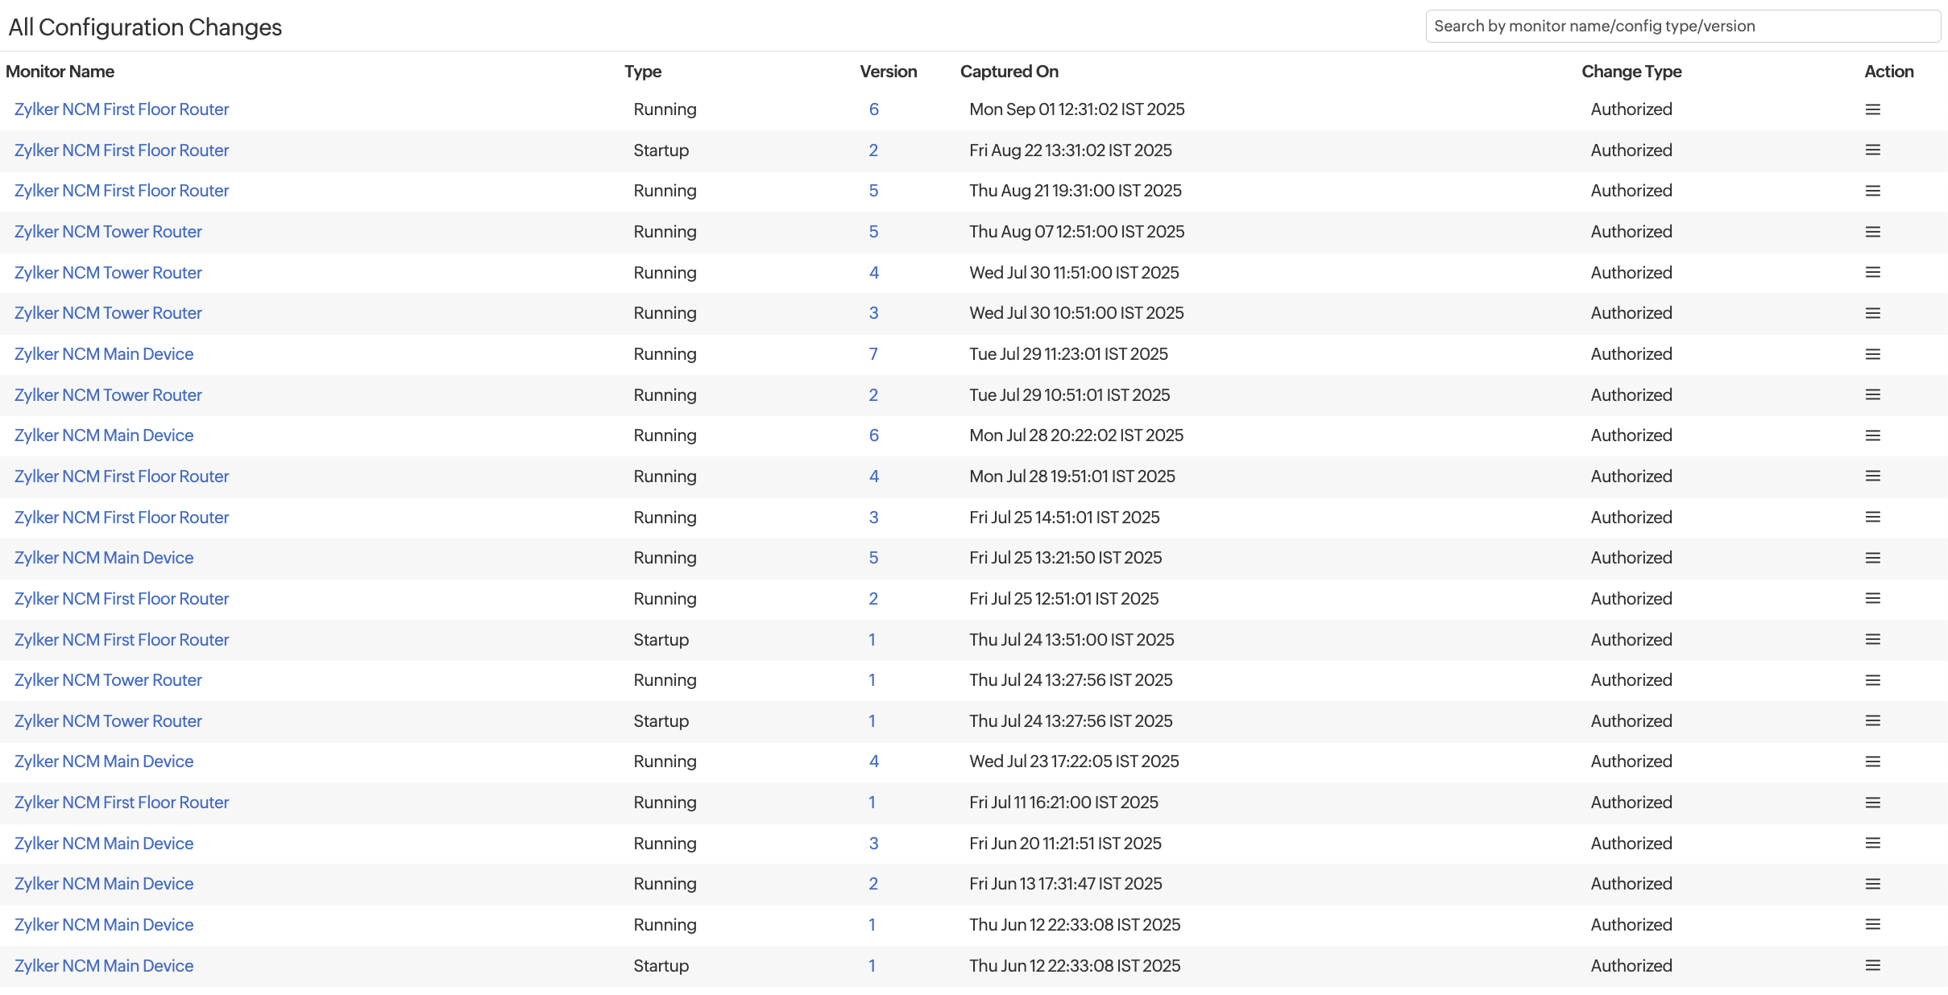Viewport: 1948px width, 995px height.
Task: Open action menu for Tower Router Startup row
Action: (x=1872, y=721)
